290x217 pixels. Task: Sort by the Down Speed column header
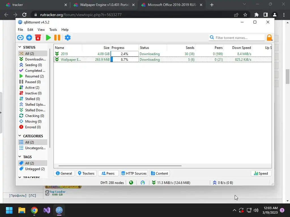click(x=238, y=47)
